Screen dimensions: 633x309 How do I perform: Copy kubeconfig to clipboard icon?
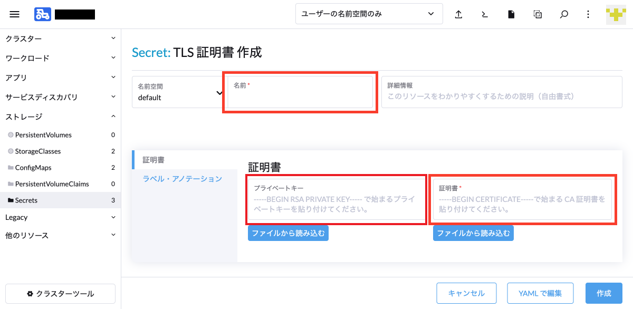538,14
